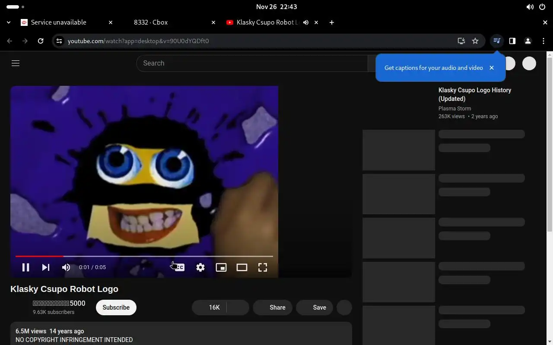
Task: Open system volume indicator
Action: [x=530, y=7]
